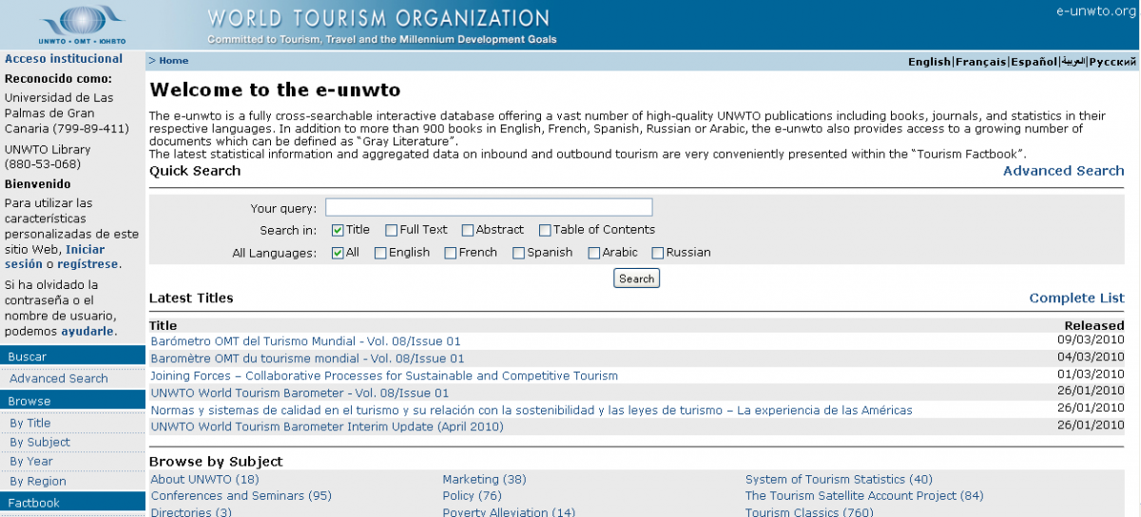
Task: Click the Search button
Action: point(636,278)
